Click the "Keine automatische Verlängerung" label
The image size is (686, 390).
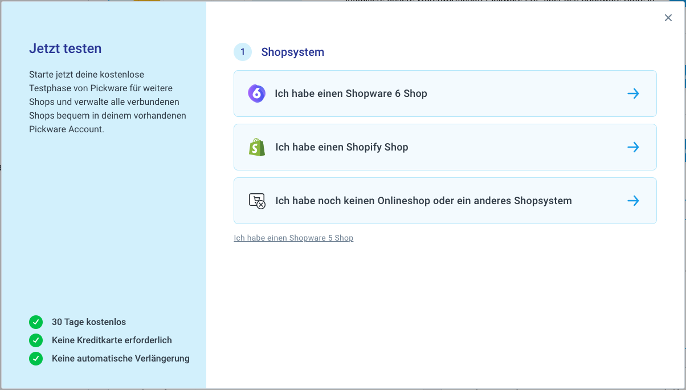[x=121, y=359]
